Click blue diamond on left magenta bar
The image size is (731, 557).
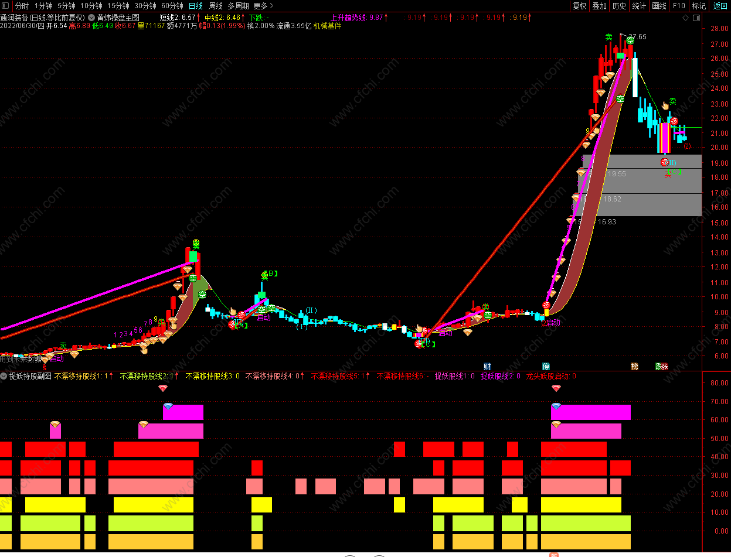pos(168,406)
